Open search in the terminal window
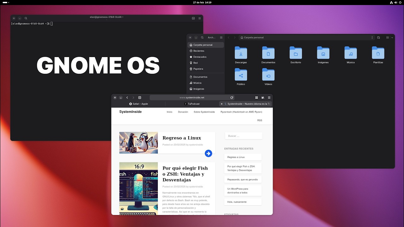 tap(26, 18)
